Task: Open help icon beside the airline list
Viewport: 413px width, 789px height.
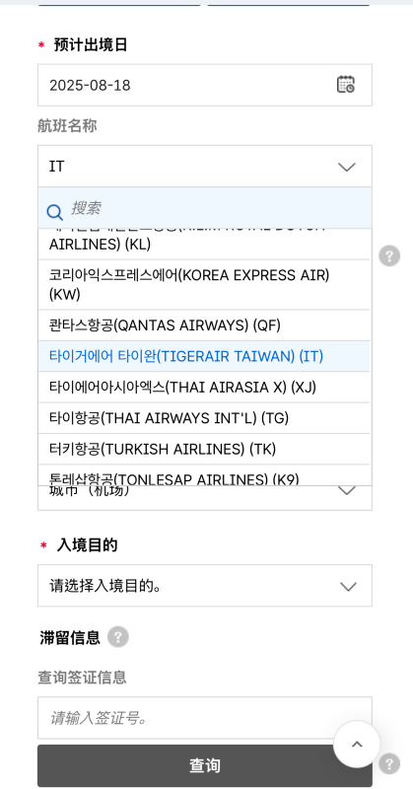Action: pyautogui.click(x=389, y=256)
